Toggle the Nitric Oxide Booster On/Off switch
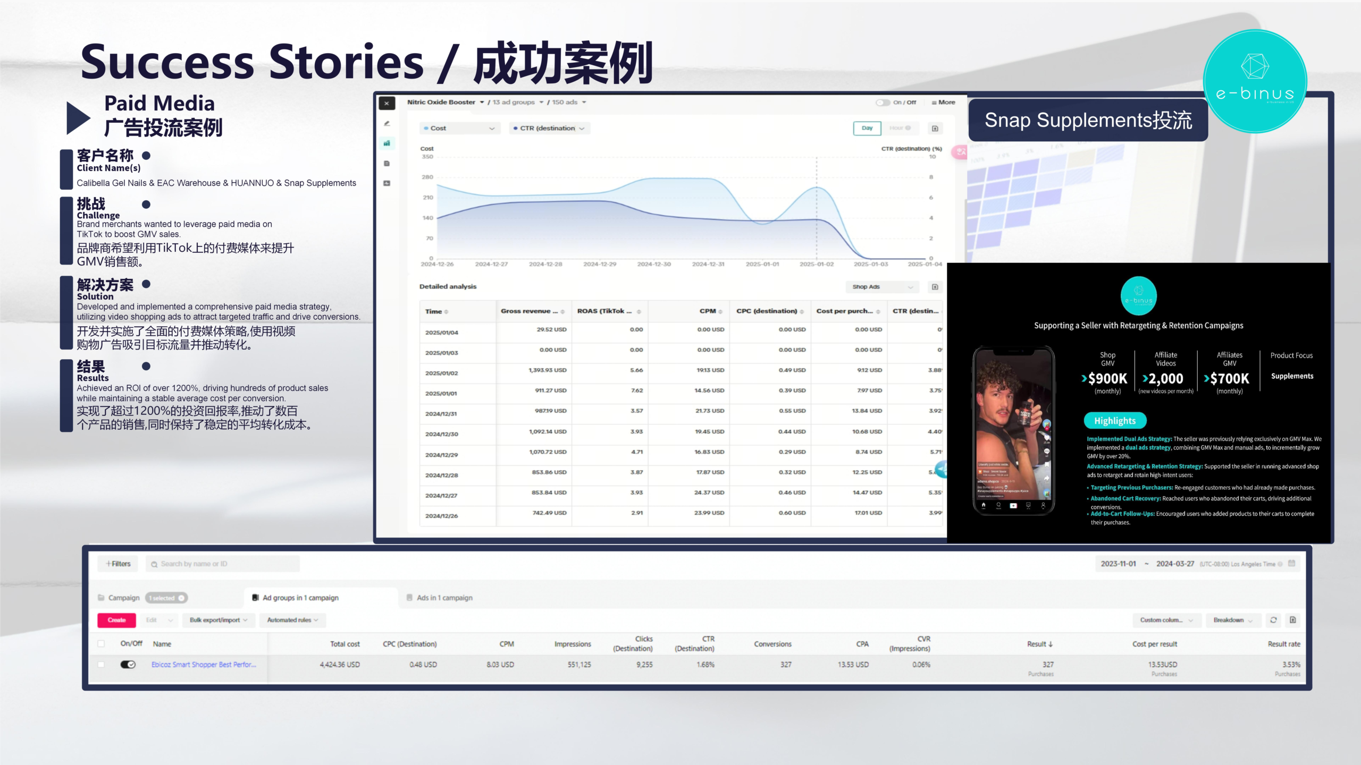1361x765 pixels. tap(883, 103)
